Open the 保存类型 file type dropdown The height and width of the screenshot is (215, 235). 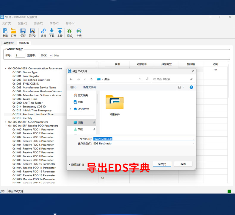point(144,144)
